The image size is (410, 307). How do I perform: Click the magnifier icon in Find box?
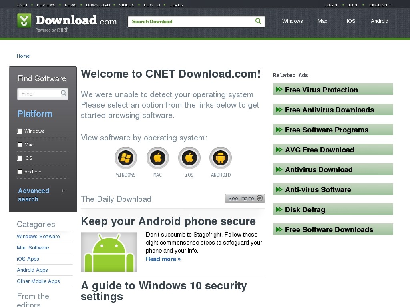[63, 93]
